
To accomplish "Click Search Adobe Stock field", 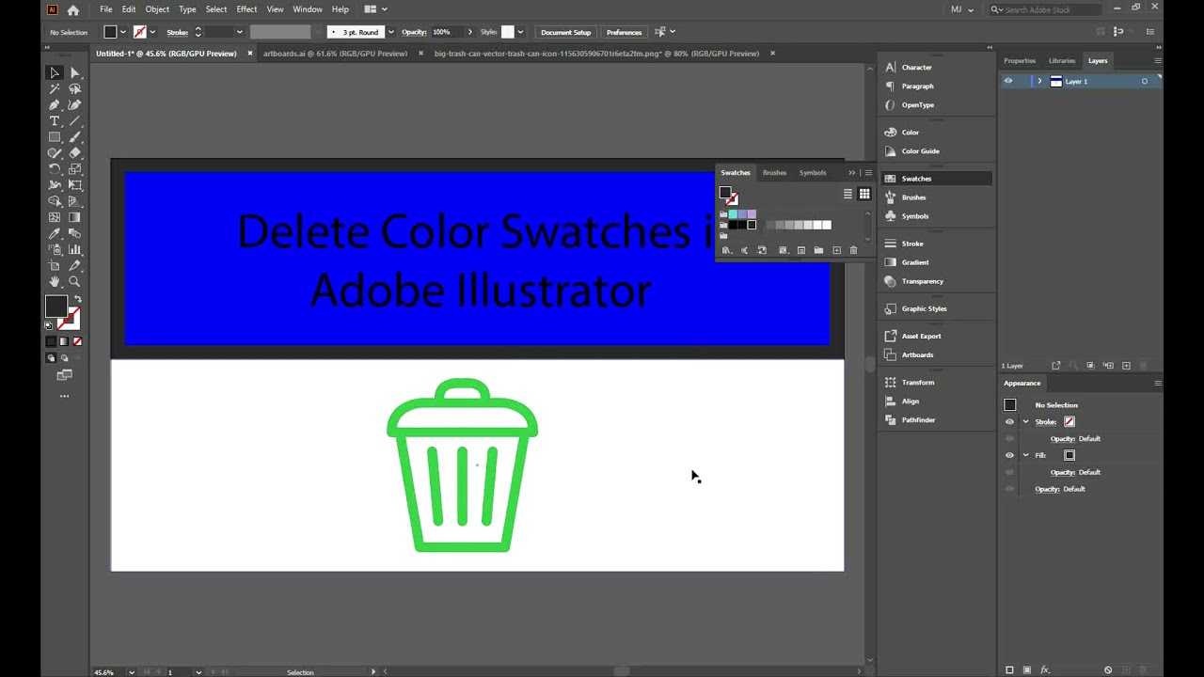I will click(1044, 9).
